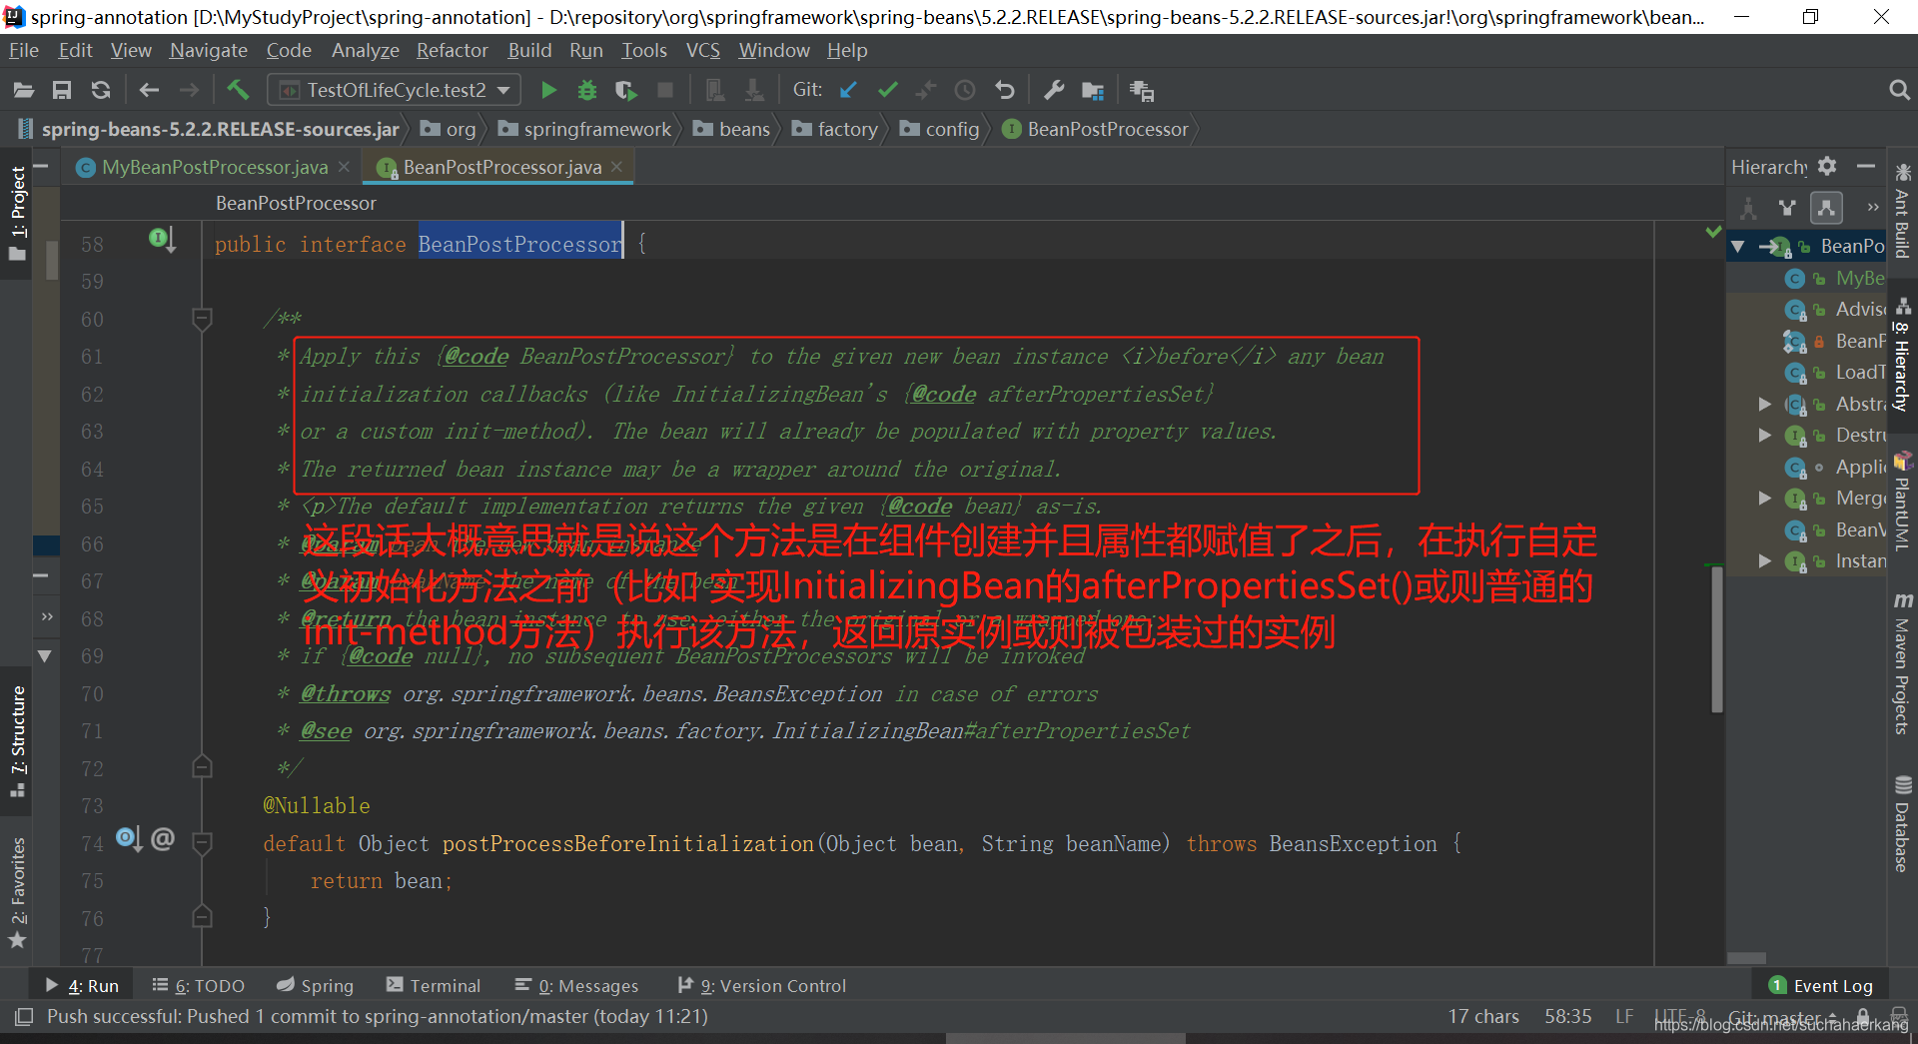Commit changes with the green check icon

coord(887,91)
